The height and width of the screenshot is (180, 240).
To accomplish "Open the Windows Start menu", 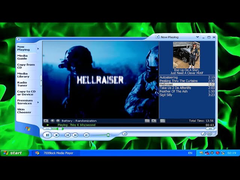I will coord(15,153).
